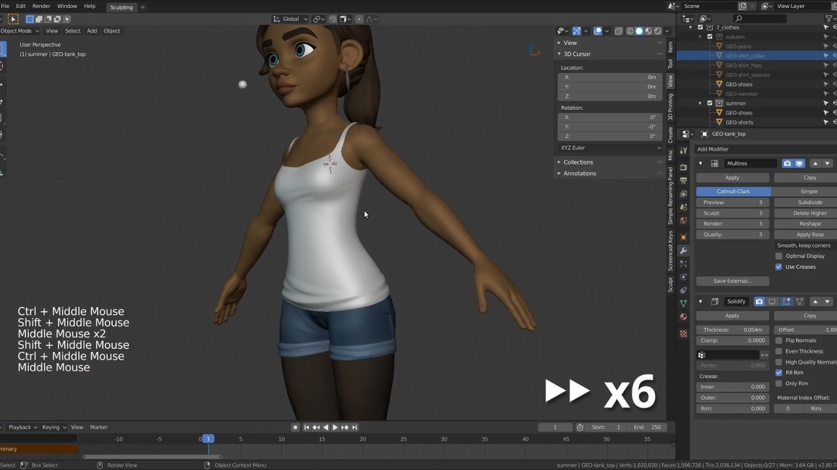The width and height of the screenshot is (837, 470).
Task: Enable the Optimal Display checkbox
Action: (779, 256)
